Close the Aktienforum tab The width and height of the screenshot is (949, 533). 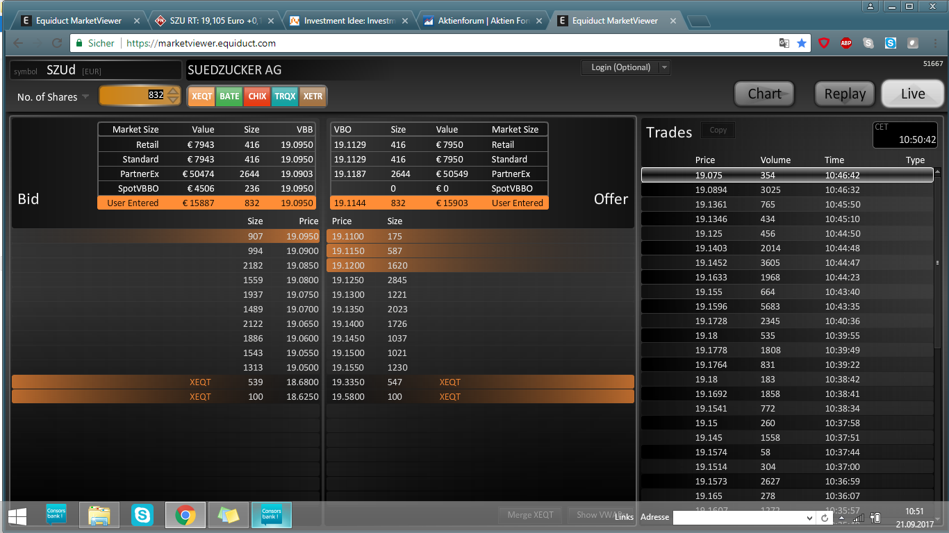[539, 21]
